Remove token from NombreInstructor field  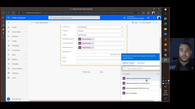93,48
